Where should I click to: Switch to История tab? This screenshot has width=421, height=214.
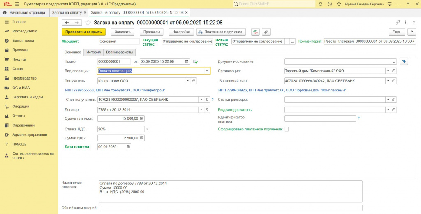tap(93, 52)
